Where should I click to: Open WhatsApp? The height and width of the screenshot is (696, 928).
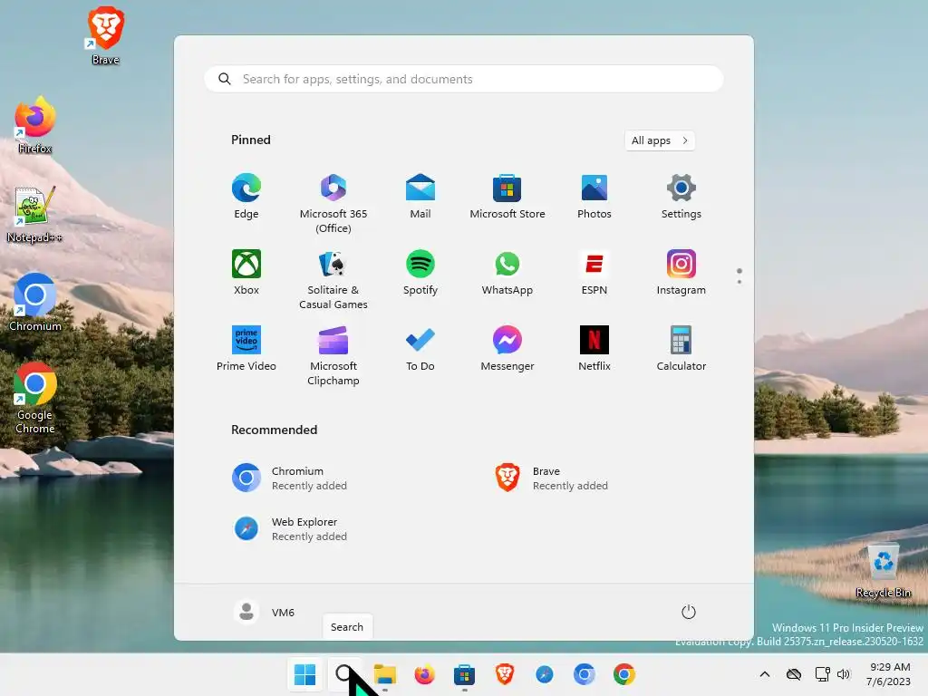tap(507, 273)
